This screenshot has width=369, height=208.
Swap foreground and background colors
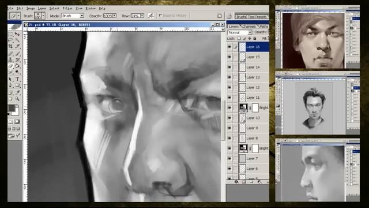(x=17, y=106)
